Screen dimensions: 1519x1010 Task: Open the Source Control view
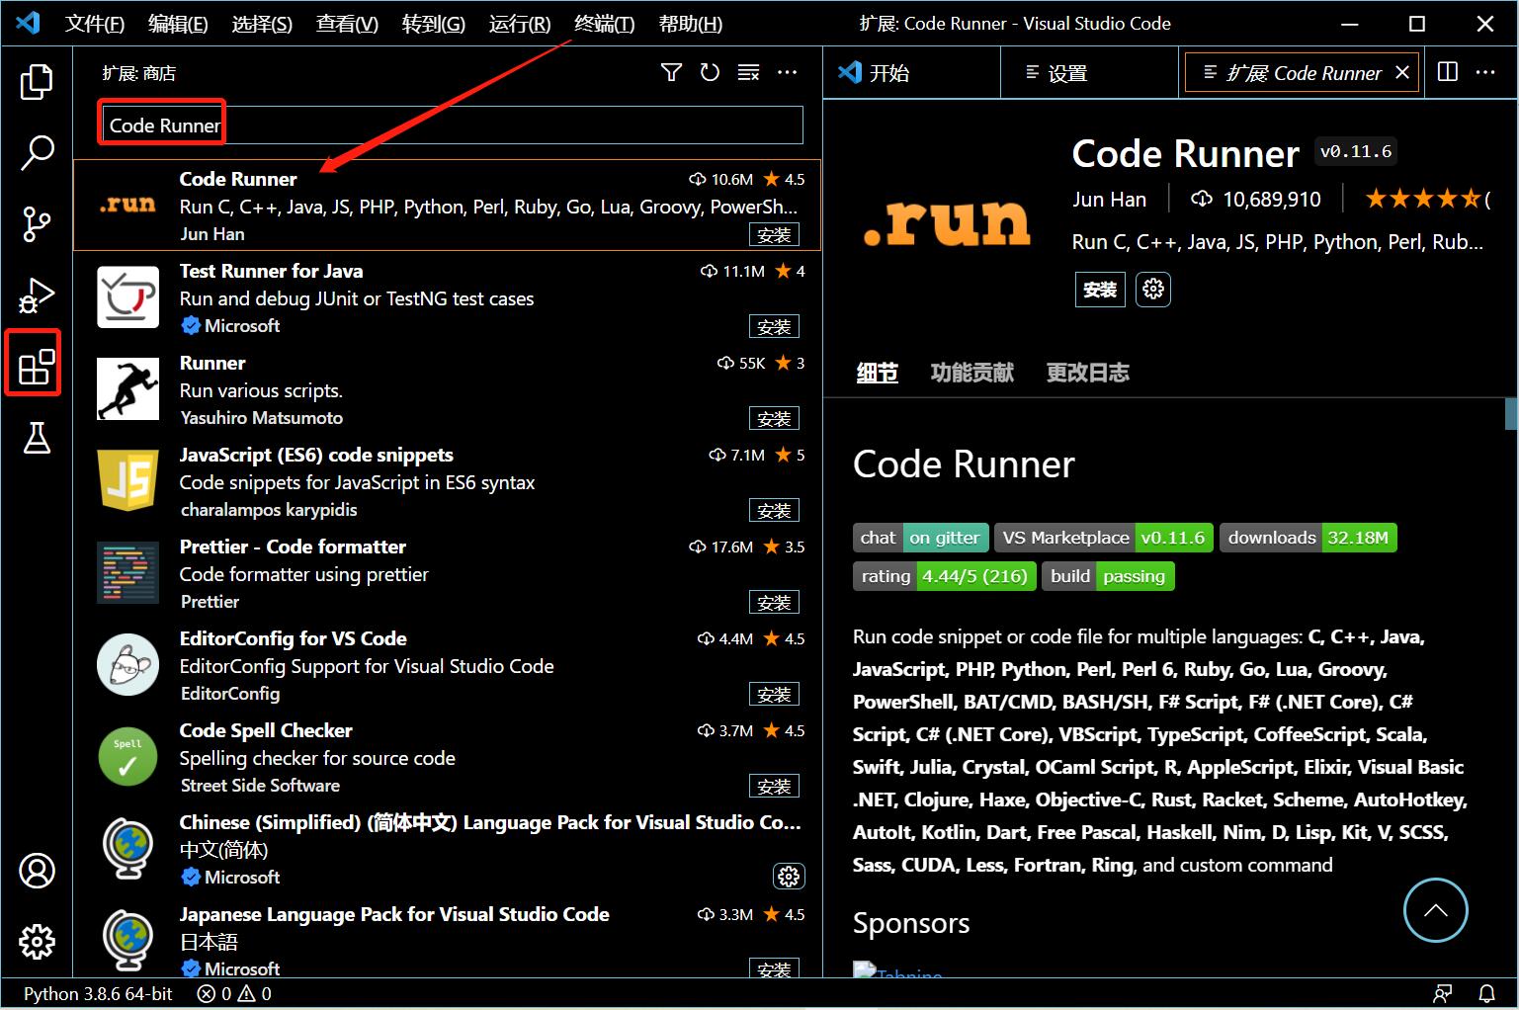(x=37, y=224)
